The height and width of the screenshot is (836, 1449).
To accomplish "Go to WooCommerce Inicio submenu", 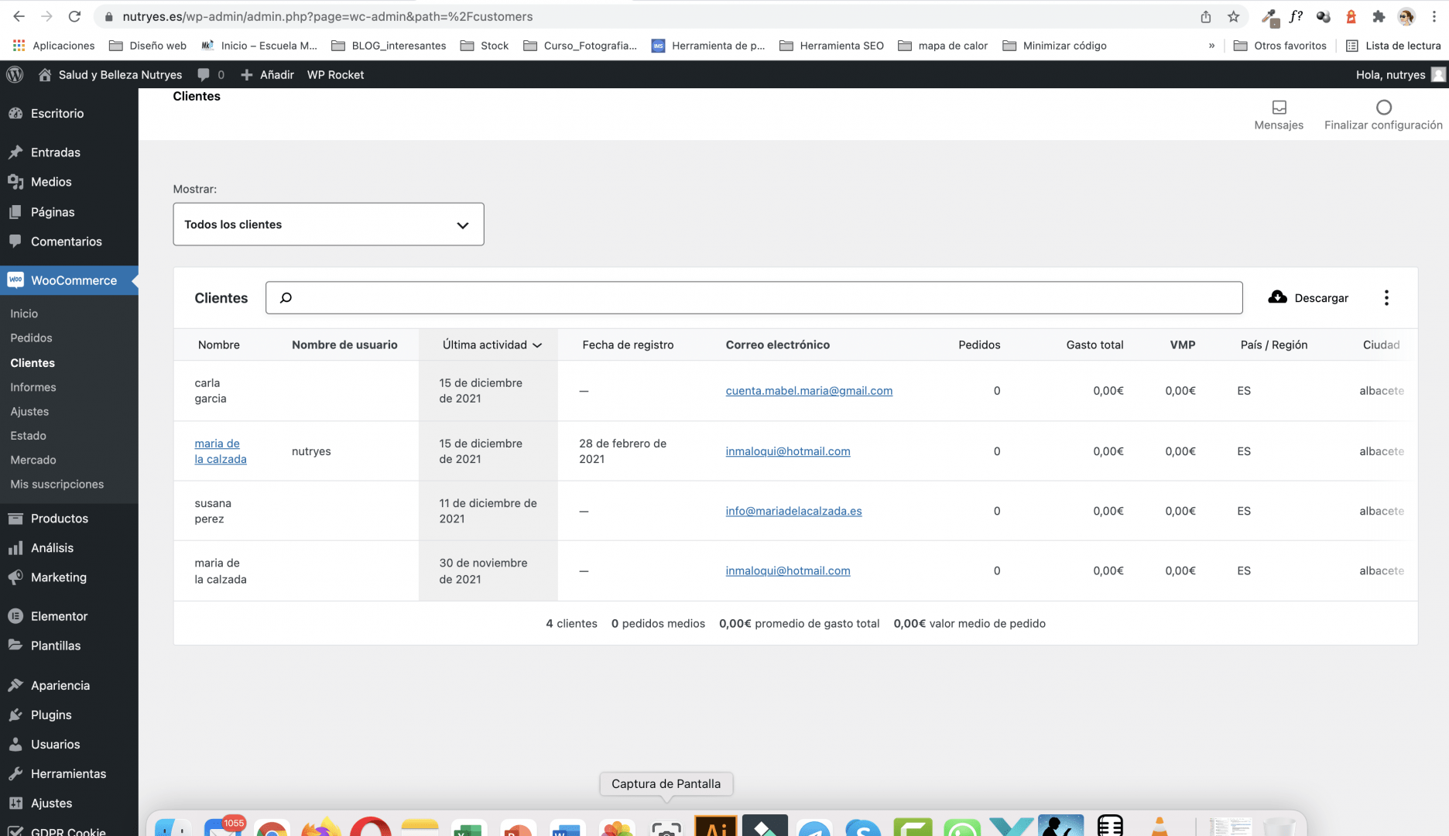I will click(x=24, y=313).
